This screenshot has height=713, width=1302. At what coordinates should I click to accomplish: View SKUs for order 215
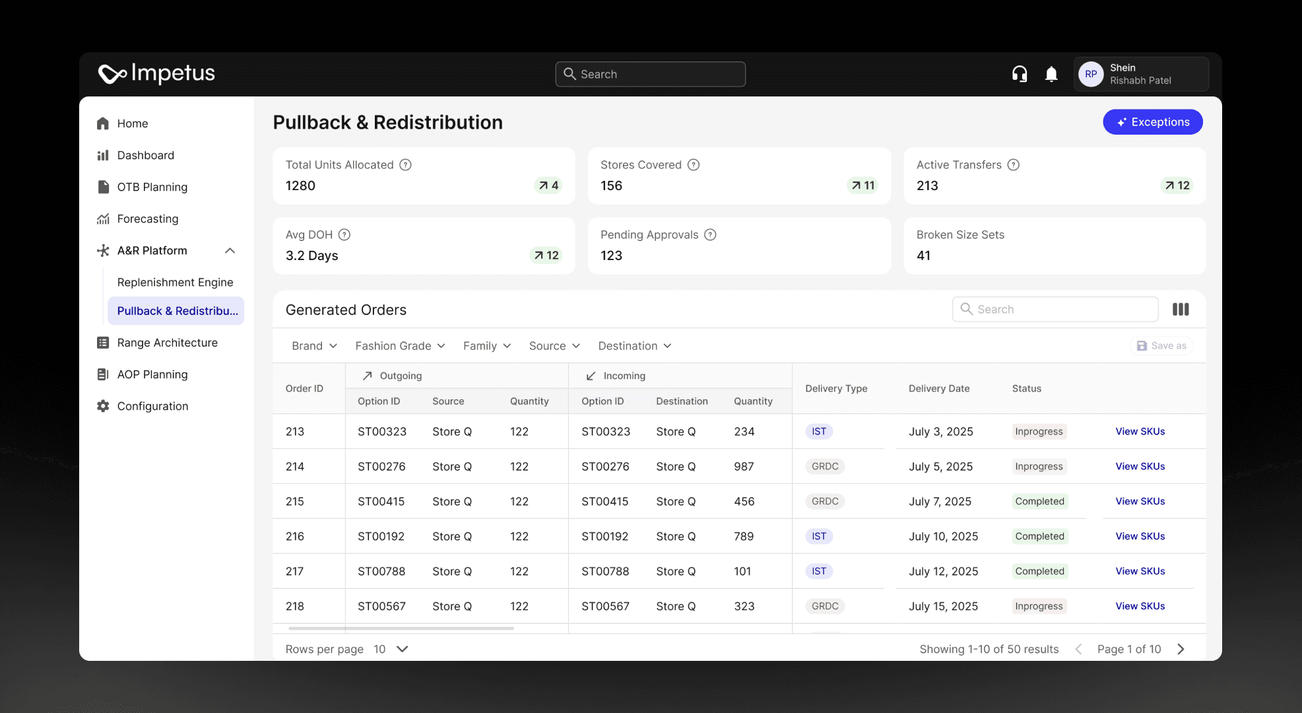point(1140,502)
